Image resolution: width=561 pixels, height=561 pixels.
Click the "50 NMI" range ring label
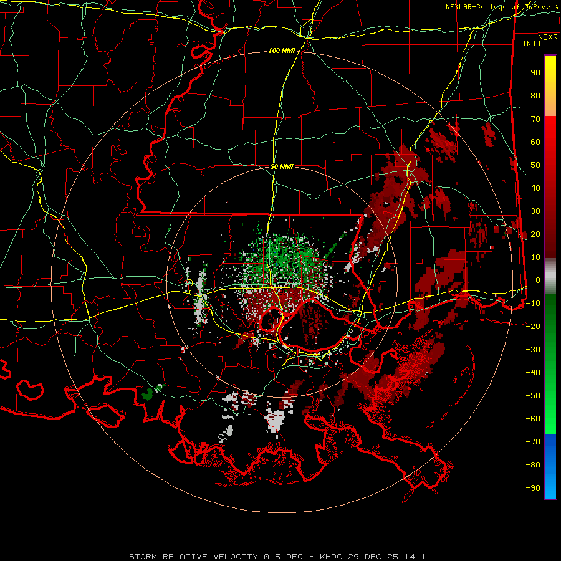(x=282, y=166)
